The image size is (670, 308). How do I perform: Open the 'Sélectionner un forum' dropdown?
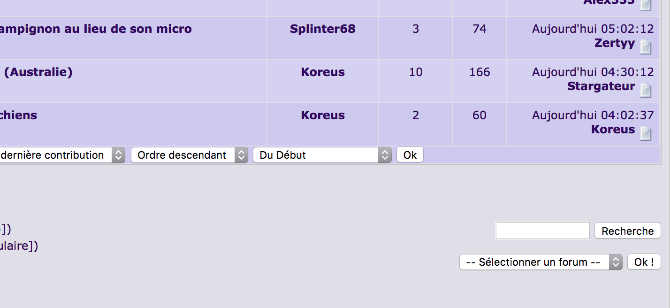[541, 262]
